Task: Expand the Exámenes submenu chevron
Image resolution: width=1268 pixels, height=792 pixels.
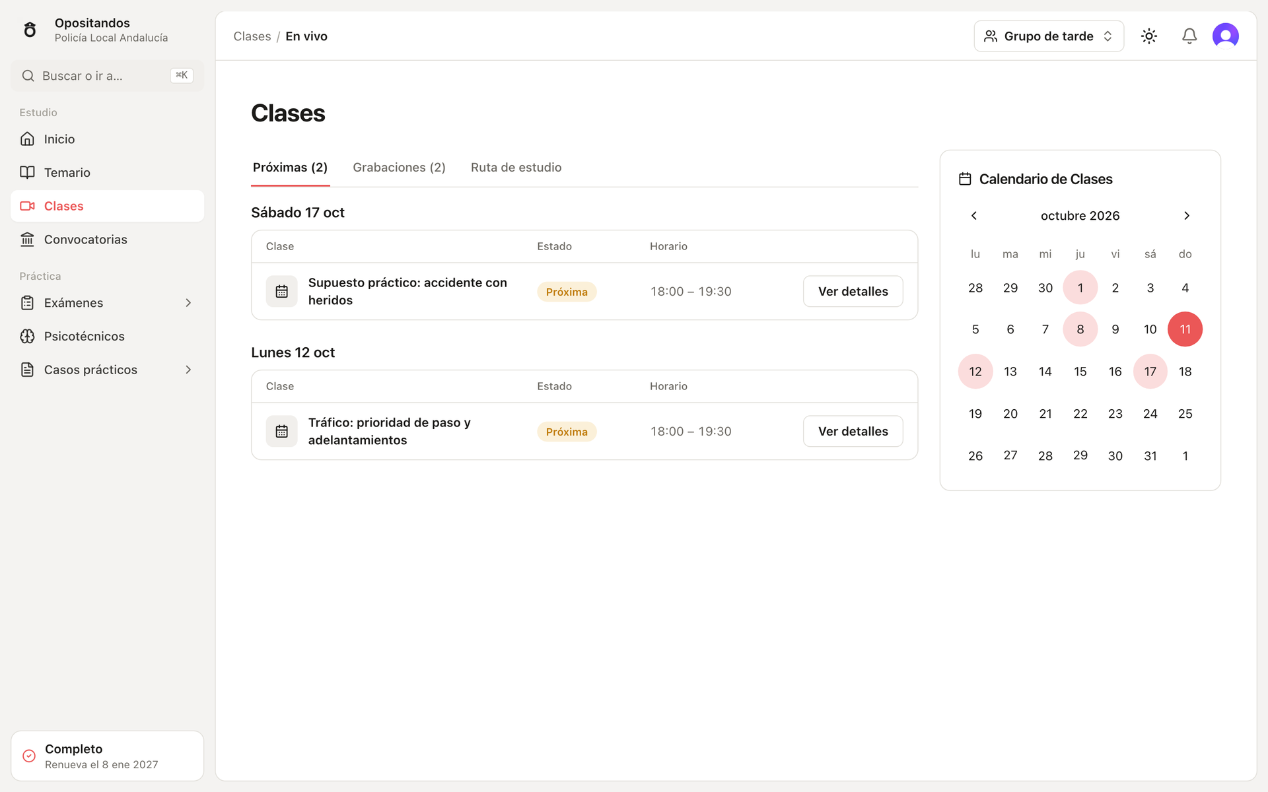Action: coord(188,303)
